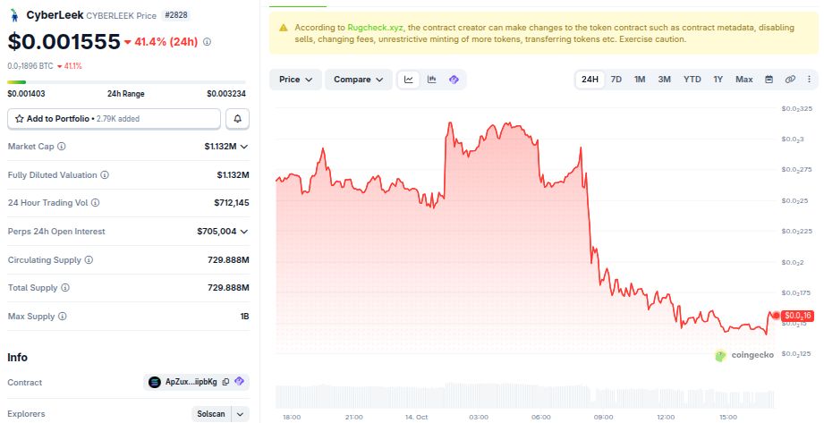Image resolution: width=824 pixels, height=423 pixels.
Task: Select the Max time range tab
Action: pos(743,80)
